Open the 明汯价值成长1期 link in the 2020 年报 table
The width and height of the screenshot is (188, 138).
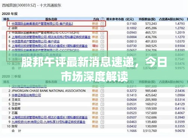click(x=50, y=46)
